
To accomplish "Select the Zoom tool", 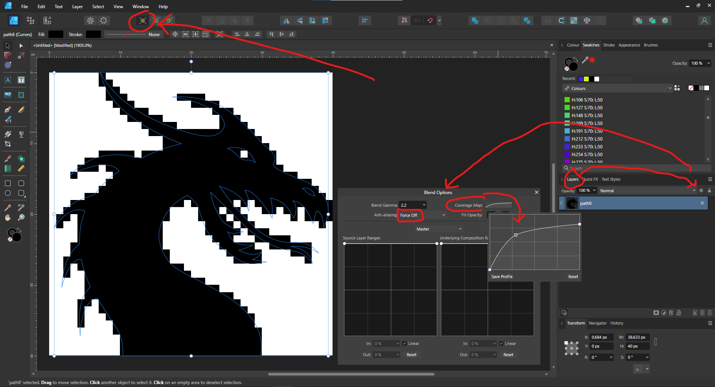I will tap(21, 217).
